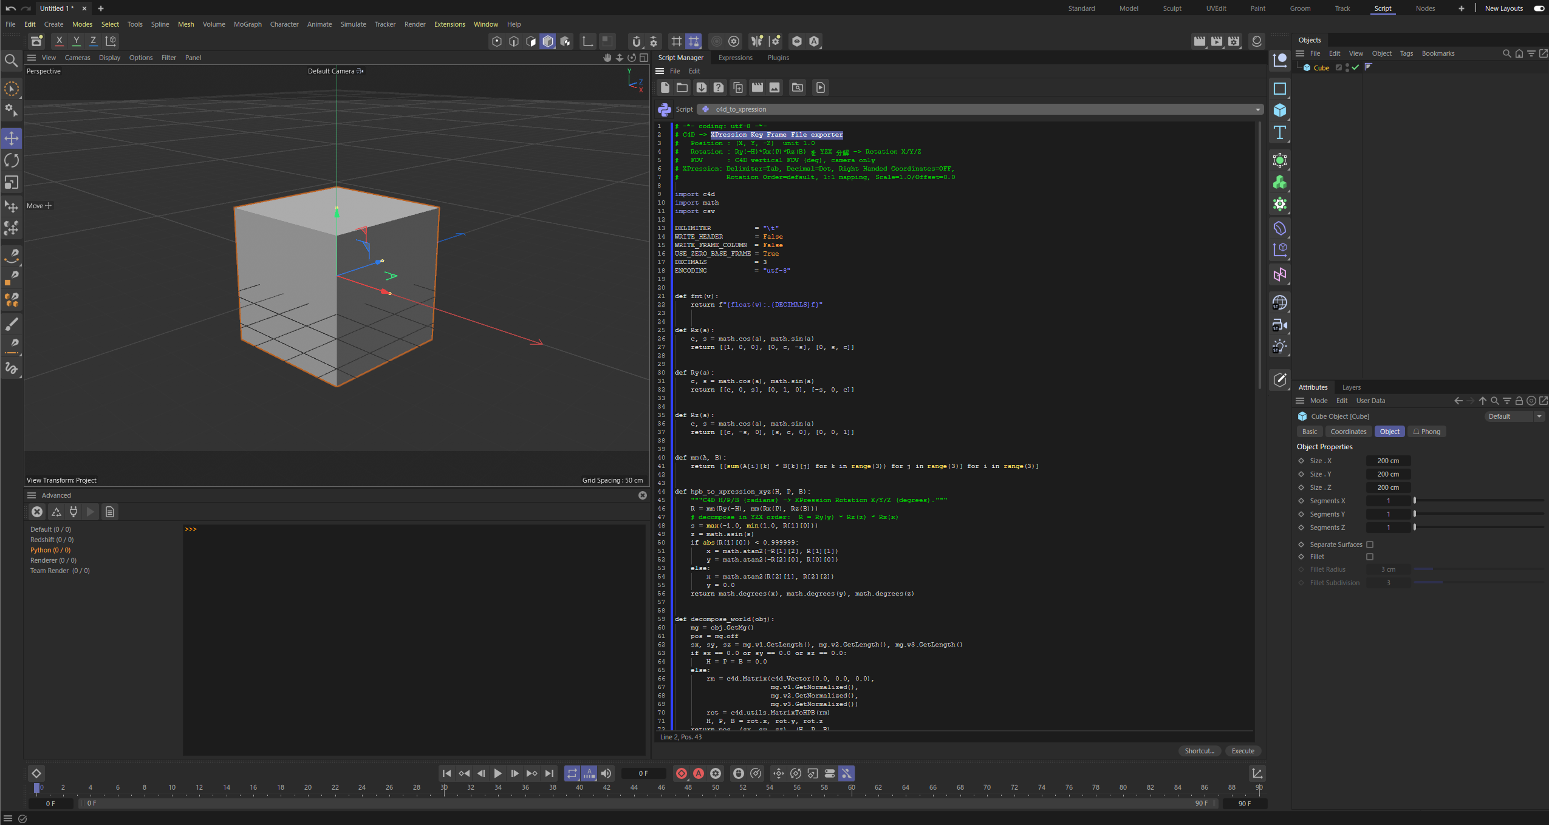Click the Shortcut... button

1199,751
